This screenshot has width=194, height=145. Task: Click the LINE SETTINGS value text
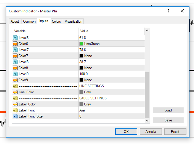92,86
